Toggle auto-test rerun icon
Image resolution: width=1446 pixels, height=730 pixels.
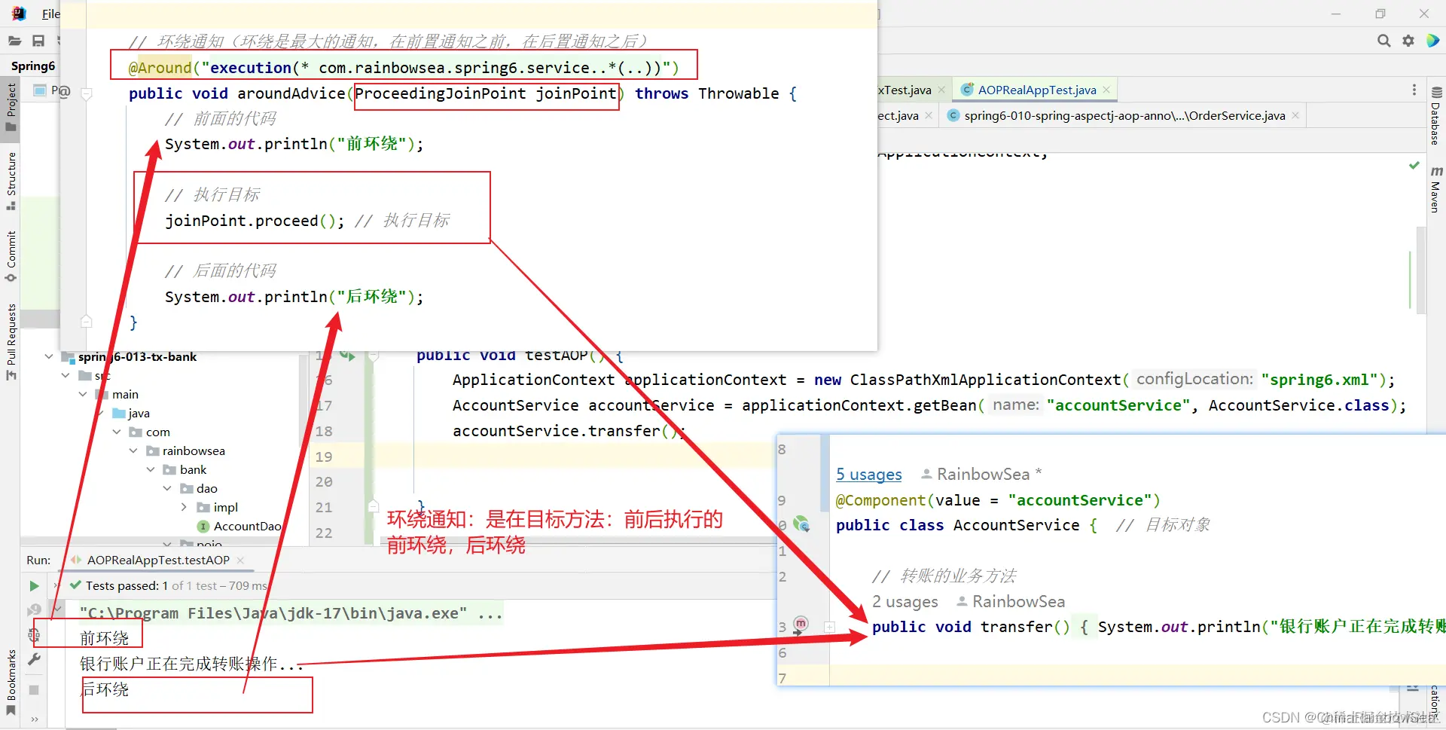pyautogui.click(x=34, y=635)
